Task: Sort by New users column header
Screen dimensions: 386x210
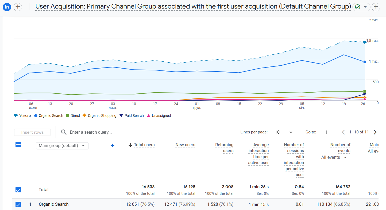Action: pyautogui.click(x=185, y=145)
